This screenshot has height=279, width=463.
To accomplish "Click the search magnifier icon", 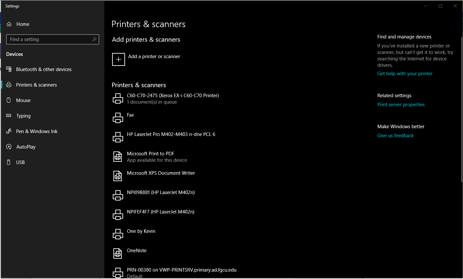I will [x=94, y=39].
